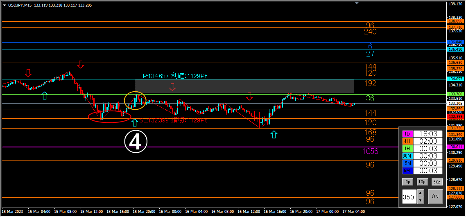Click the SL:132.399 stop-loss label
This screenshot has width=466, height=217.
point(173,121)
